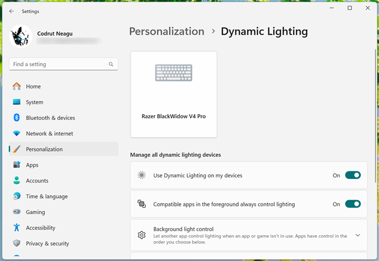
Task: Click the Dynamic Lighting breadcrumb title
Action: (264, 32)
